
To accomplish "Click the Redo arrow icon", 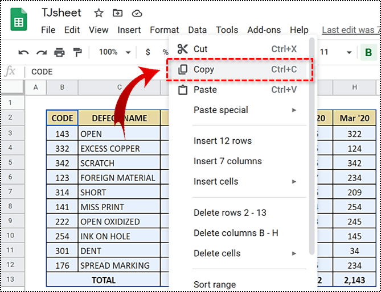I will [41, 52].
